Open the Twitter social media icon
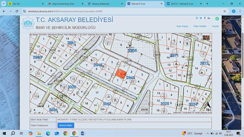Screen dimensions: 244x137 tap(201, 18)
